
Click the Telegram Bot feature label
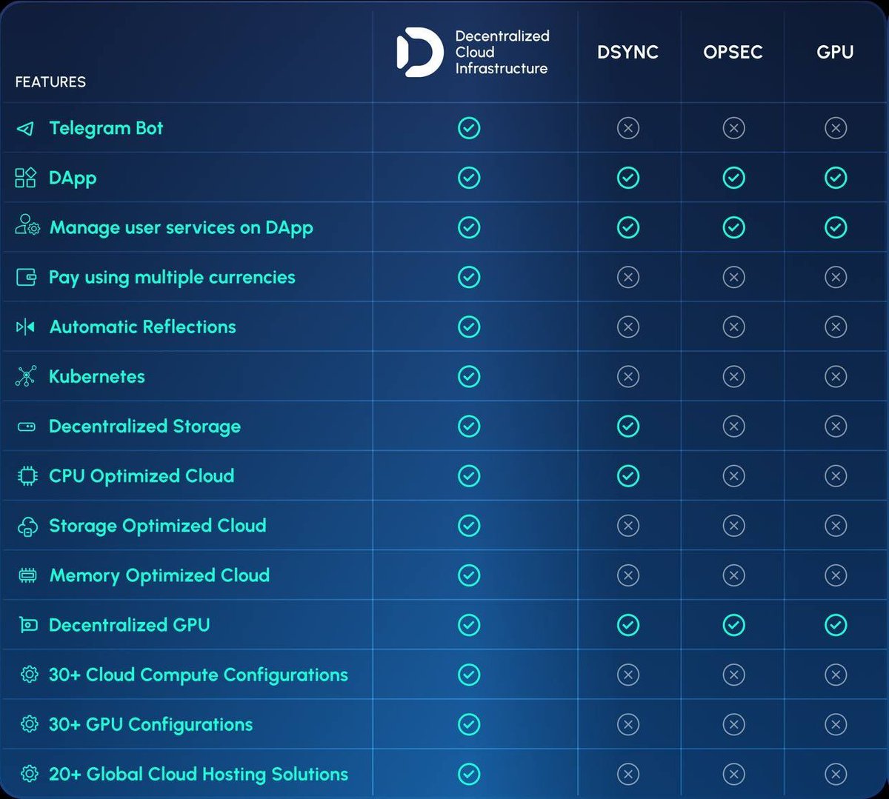tap(106, 129)
